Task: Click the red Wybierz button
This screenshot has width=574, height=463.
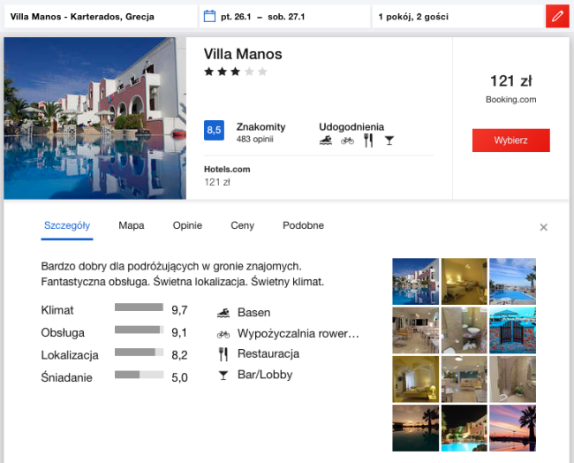Action: click(511, 140)
